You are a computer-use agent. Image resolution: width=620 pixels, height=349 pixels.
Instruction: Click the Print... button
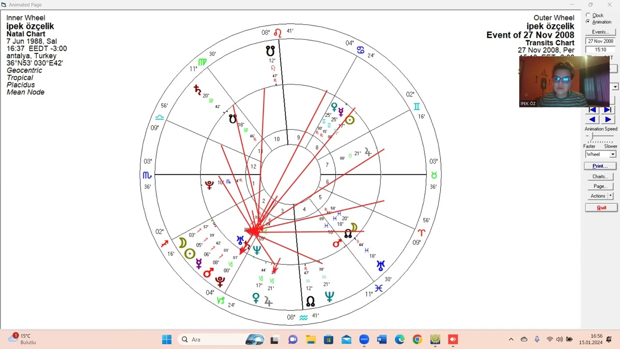tap(600, 166)
